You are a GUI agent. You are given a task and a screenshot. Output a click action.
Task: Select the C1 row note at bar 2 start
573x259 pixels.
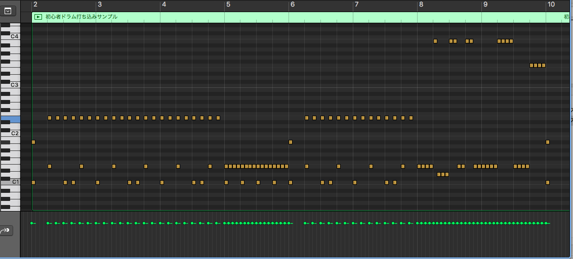33,182
